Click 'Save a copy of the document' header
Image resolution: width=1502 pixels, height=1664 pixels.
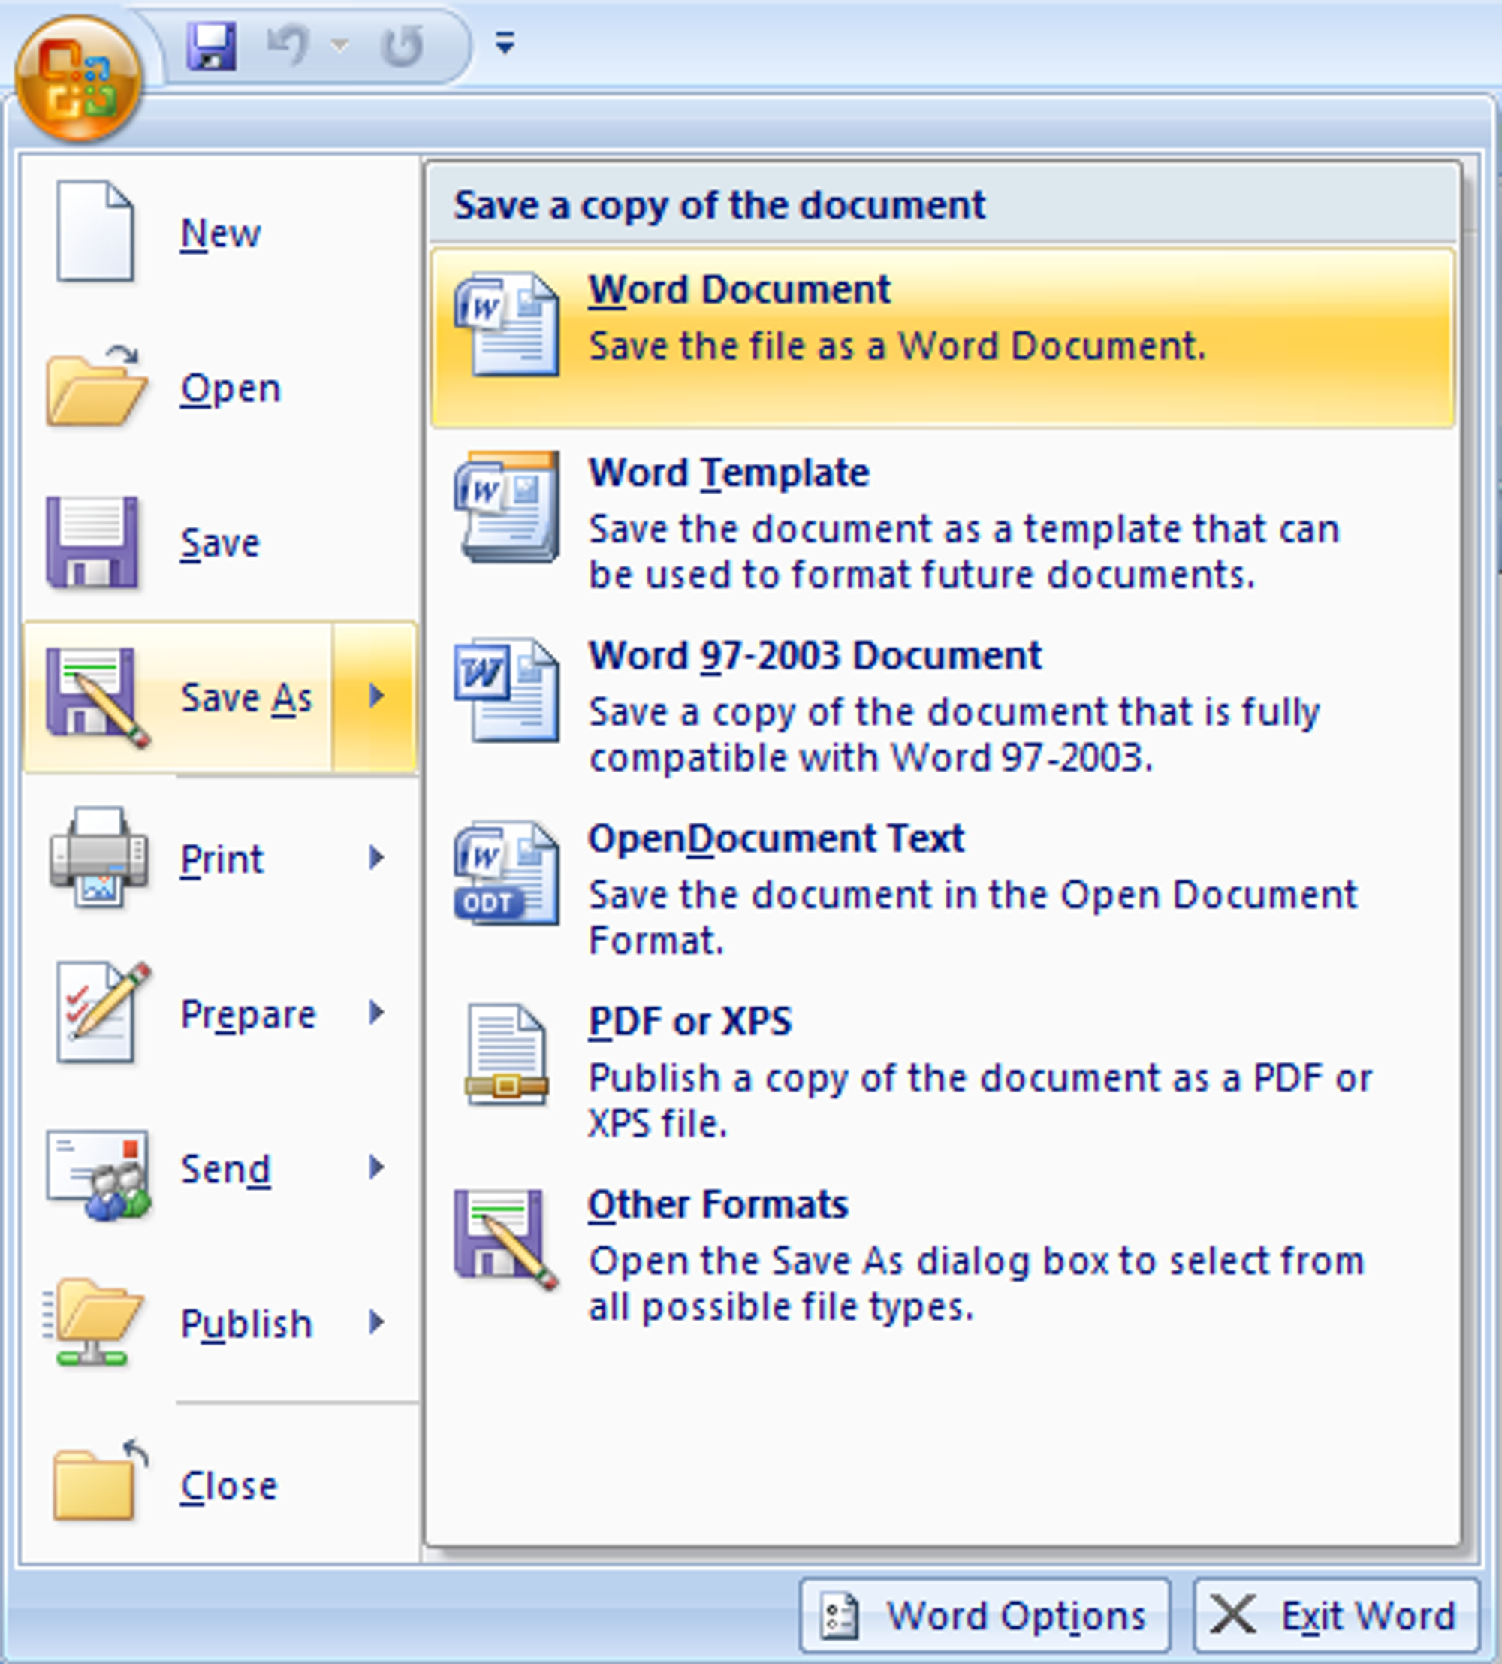(x=719, y=204)
